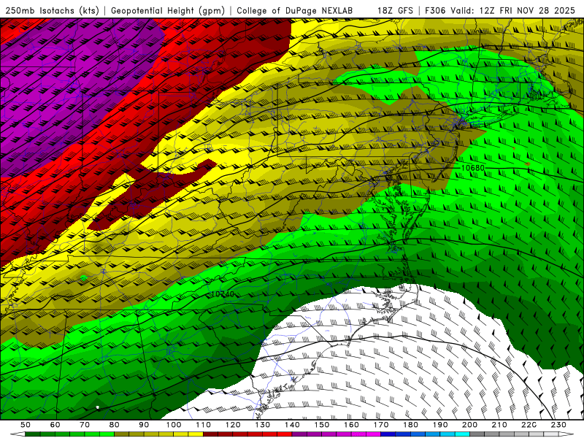Click legend value 210
The image size is (584, 438).
coord(499,425)
